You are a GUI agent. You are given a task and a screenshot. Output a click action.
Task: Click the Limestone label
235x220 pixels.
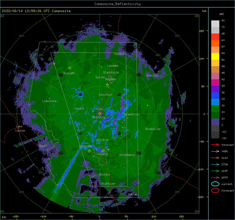coord(49,101)
